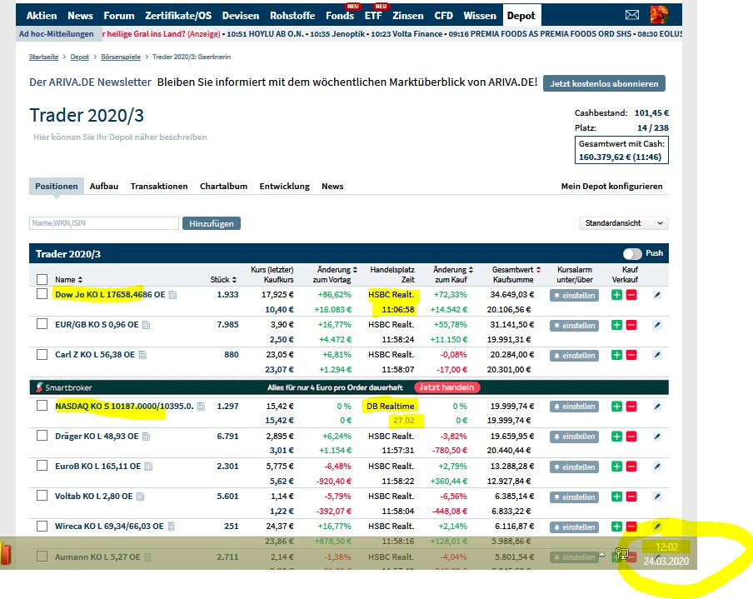The height and width of the screenshot is (599, 753).
Task: Toggle the Push switch on
Action: 632,253
